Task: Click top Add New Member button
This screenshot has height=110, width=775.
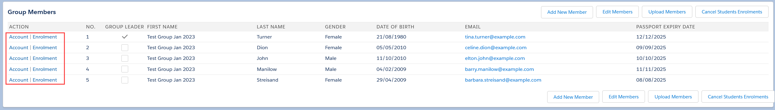Action: pos(567,12)
